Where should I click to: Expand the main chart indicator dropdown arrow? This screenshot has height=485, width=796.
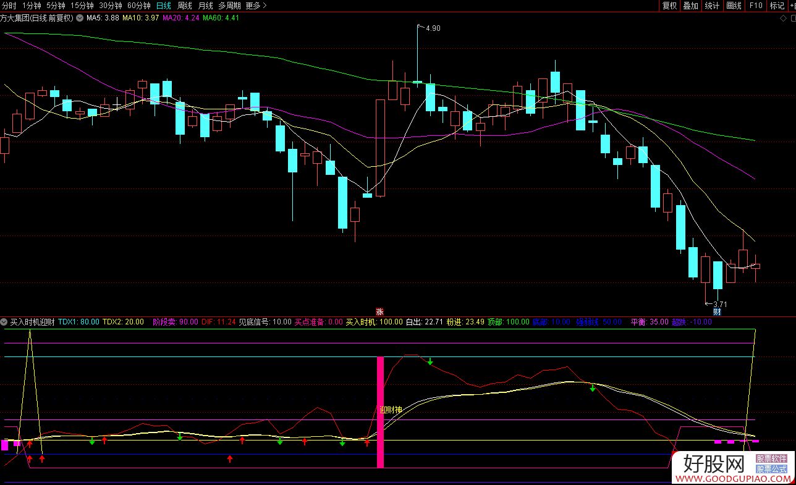tap(79, 18)
